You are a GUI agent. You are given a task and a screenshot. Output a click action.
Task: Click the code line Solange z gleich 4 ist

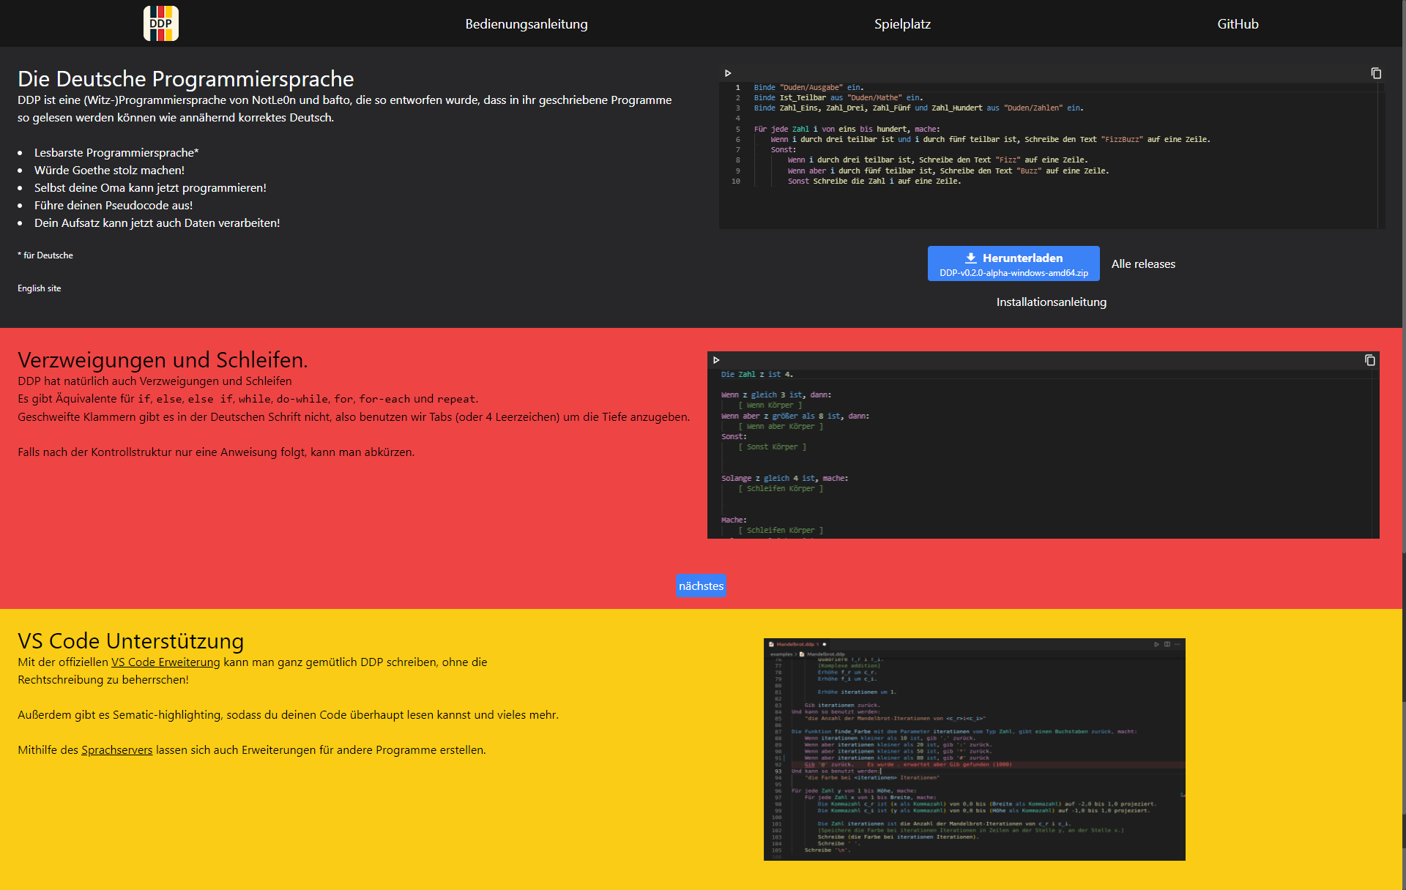click(784, 478)
